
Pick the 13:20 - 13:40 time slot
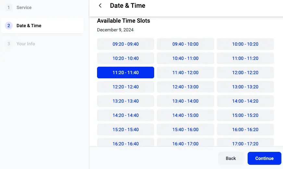pos(126,101)
